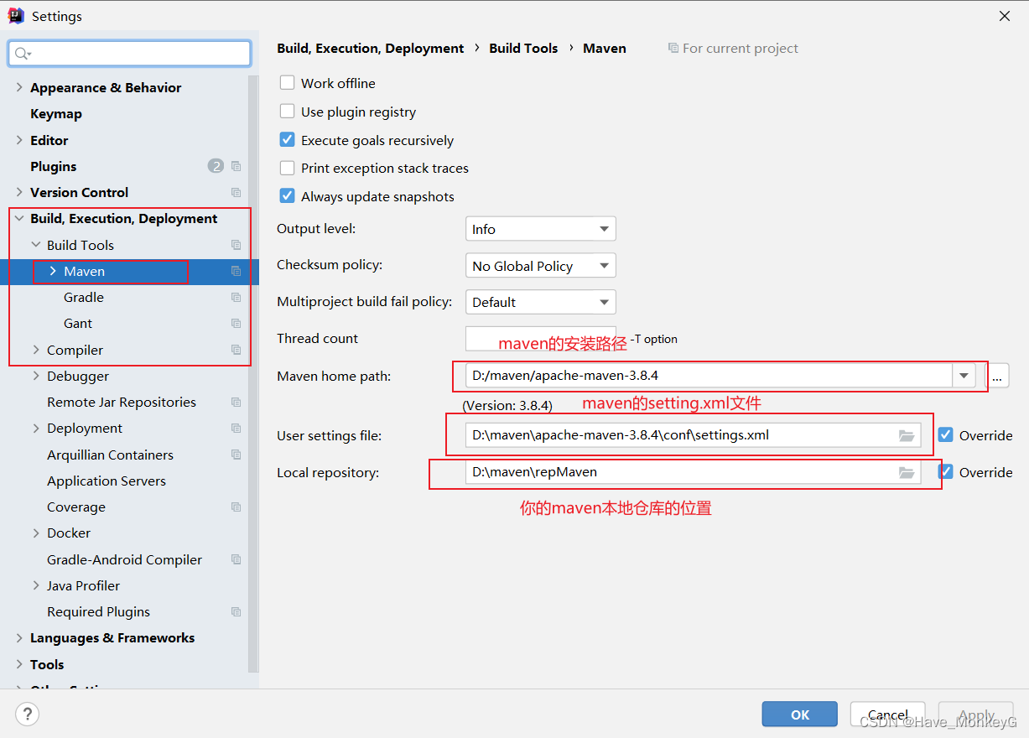Click the folder icon in User settings file
Viewport: 1029px width, 738px height.
(x=906, y=435)
